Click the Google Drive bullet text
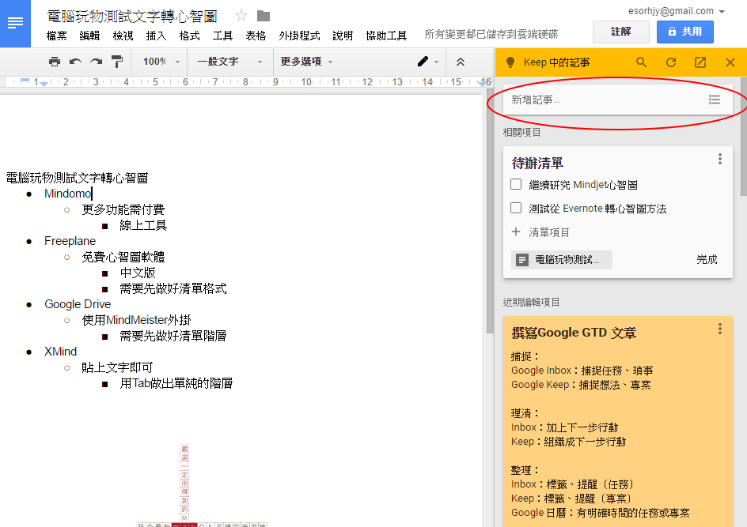The height and width of the screenshot is (527, 747). (x=78, y=304)
